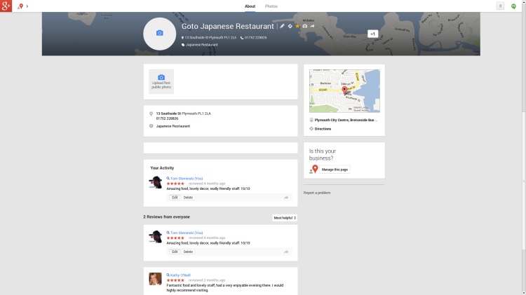Open the Tom Sleminski (You) link in the Reviews list
526x295 pixels.
(x=187, y=233)
